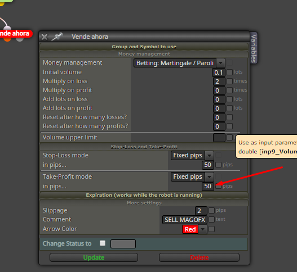
Task: Open the Variables side tab
Action: (x=254, y=48)
